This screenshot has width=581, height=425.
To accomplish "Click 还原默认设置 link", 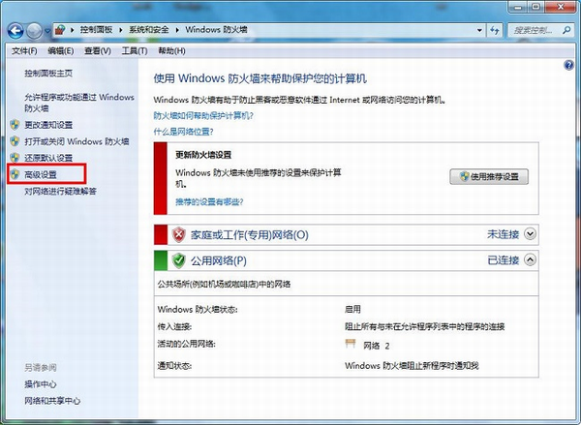I will [x=48, y=158].
